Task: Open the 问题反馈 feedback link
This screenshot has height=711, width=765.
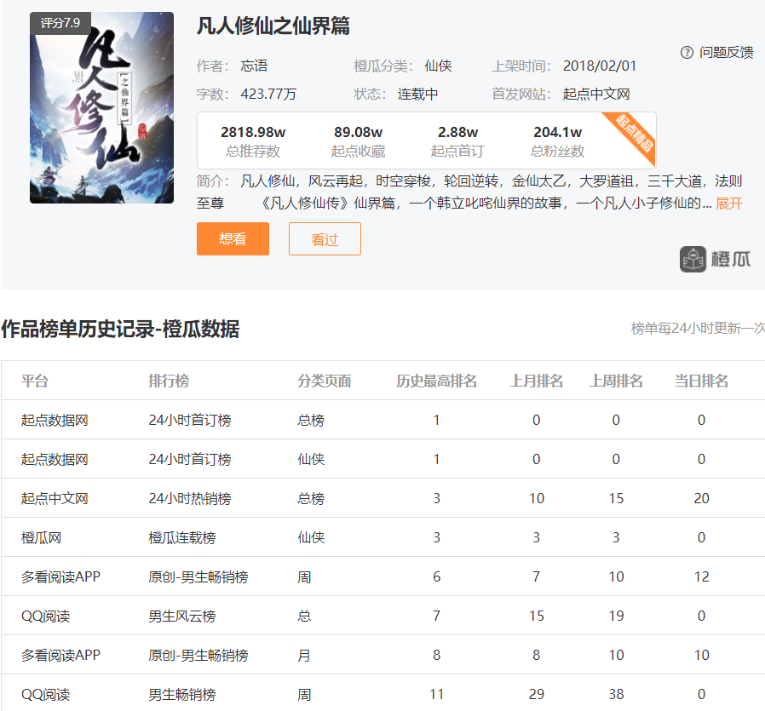Action: tap(726, 53)
